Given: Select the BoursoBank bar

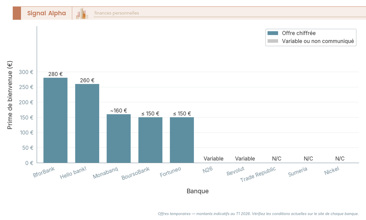Looking at the screenshot, I should (x=150, y=140).
